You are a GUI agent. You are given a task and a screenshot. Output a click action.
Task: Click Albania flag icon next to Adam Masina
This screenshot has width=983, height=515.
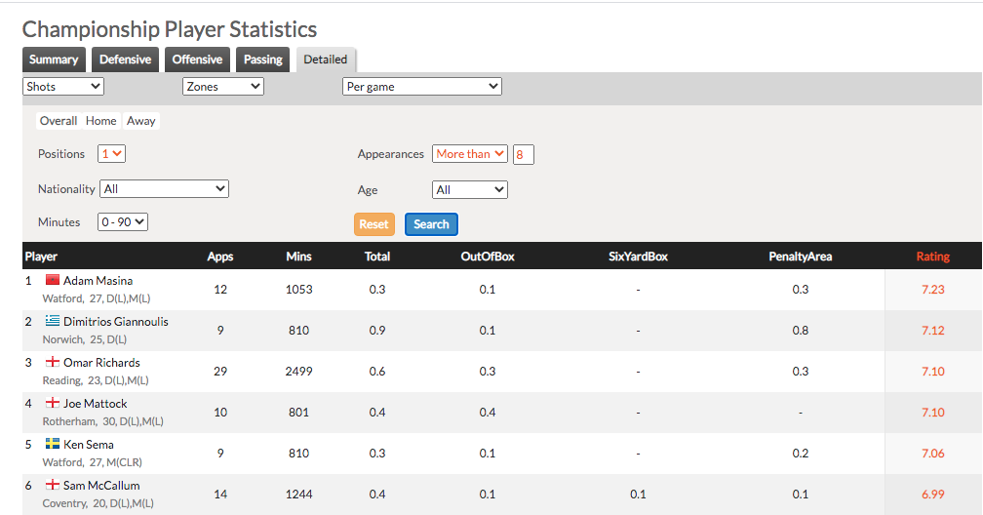pos(53,280)
